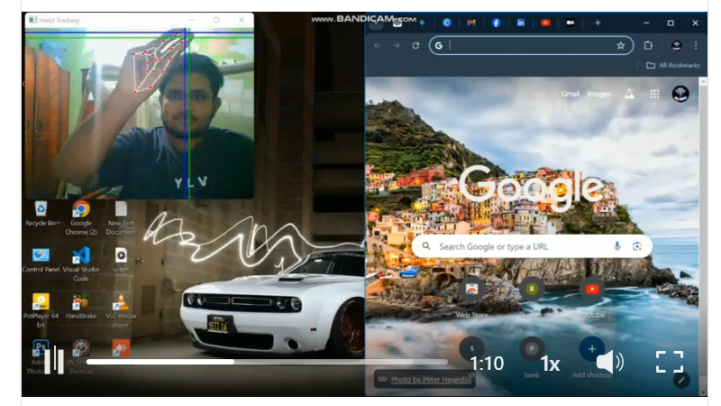Viewport: 721px width, 406px height.
Task: Click the Add shortcut button
Action: (592, 356)
